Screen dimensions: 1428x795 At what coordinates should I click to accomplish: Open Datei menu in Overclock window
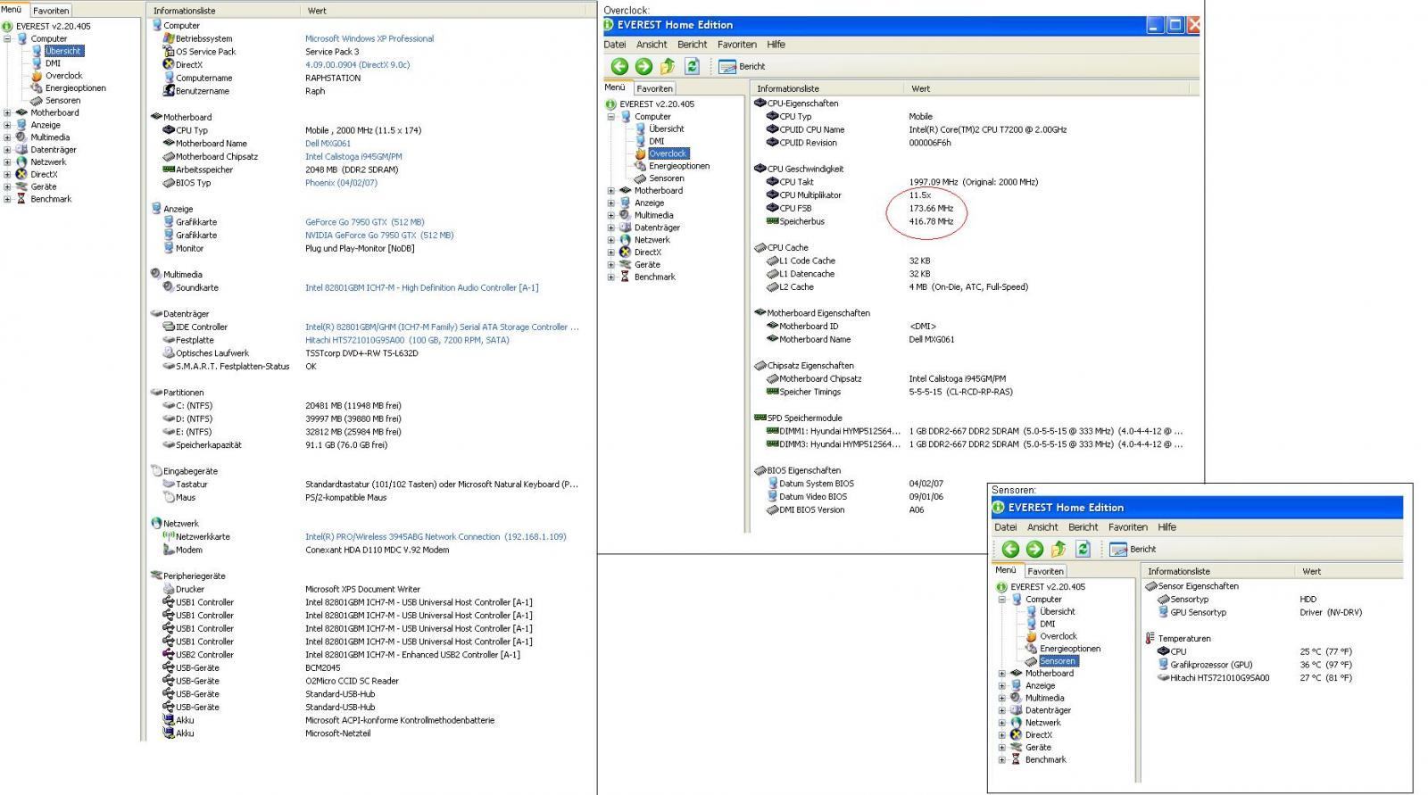[x=615, y=45]
